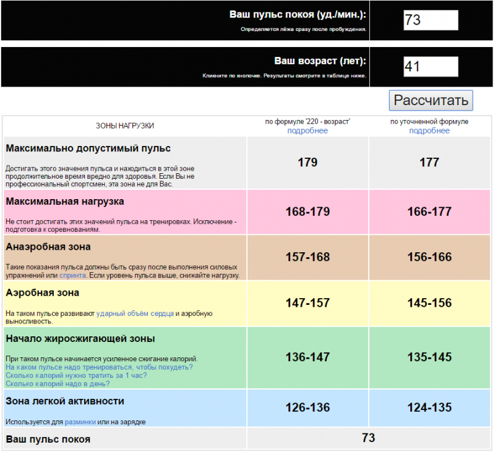Open the ударный объём сердца link
Screen dimensions: 495x452
(x=134, y=314)
